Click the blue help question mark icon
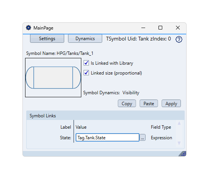Viewport: 209px width, 179px height. (179, 39)
